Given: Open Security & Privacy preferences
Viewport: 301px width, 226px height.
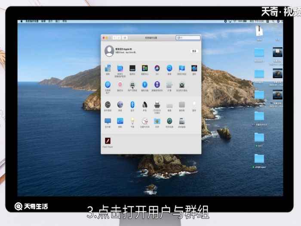Looking at the screenshot, I should [x=182, y=85].
